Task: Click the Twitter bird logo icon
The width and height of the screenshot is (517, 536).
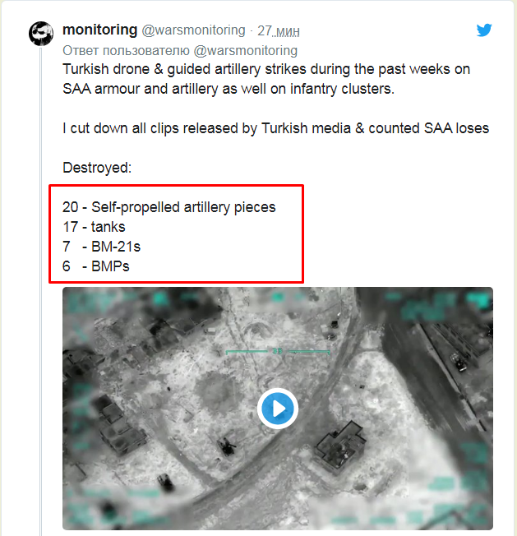Action: coord(485,30)
